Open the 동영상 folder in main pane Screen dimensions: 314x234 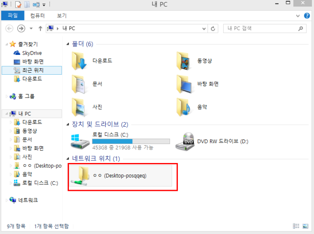(184, 61)
